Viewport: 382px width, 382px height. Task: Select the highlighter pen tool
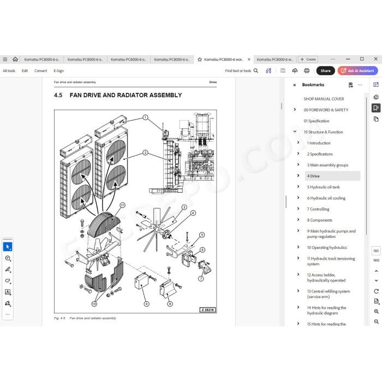tap(8, 270)
